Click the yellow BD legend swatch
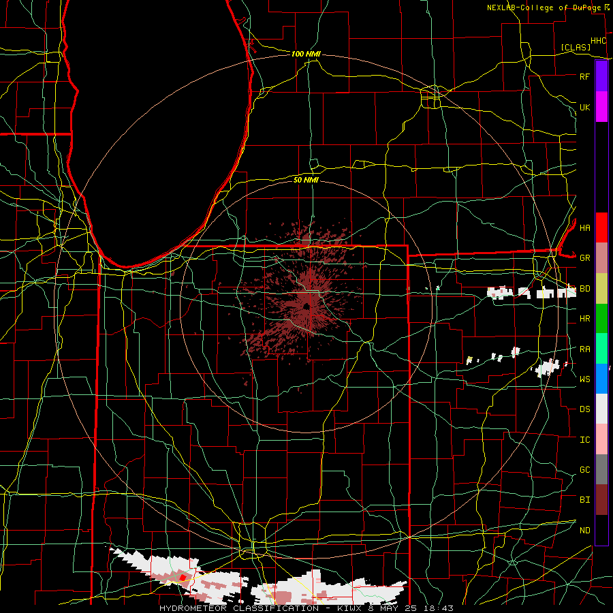The image size is (613, 613). [601, 288]
